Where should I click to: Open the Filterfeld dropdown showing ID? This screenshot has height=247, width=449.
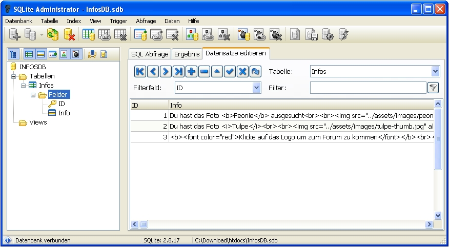[x=257, y=88]
